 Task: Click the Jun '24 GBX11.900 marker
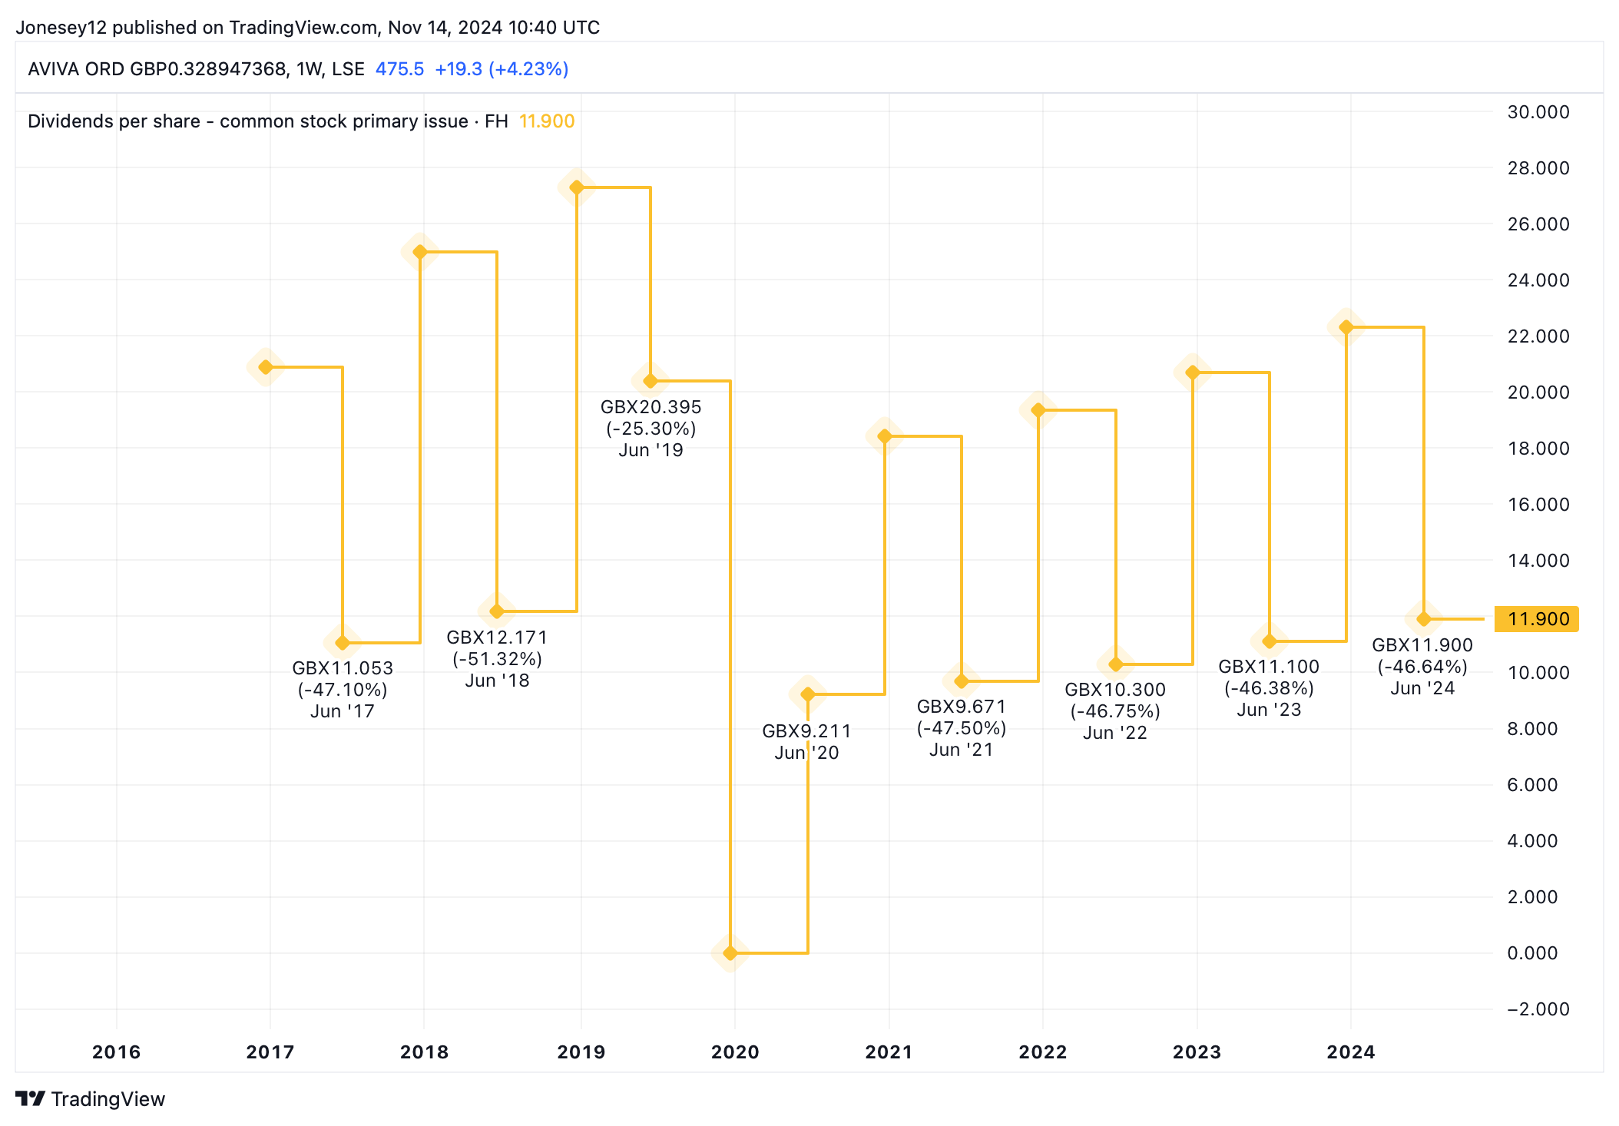point(1424,619)
